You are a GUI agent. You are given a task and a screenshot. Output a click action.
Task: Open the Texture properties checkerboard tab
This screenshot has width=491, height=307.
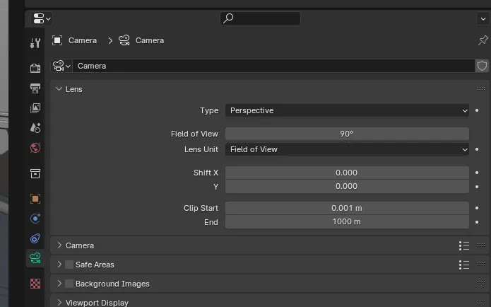[35, 283]
